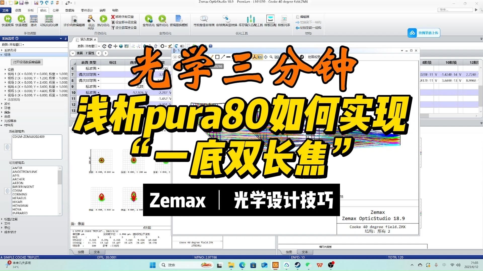This screenshot has height=271, width=483.
Task: Click the 搜索 search box at top right
Action: [x=455, y=10]
